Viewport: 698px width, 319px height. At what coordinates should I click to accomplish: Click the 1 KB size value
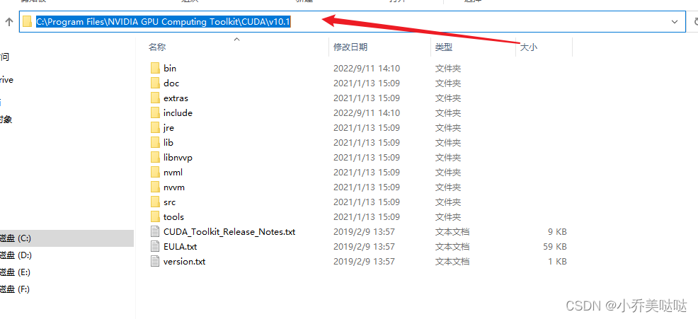(x=557, y=262)
